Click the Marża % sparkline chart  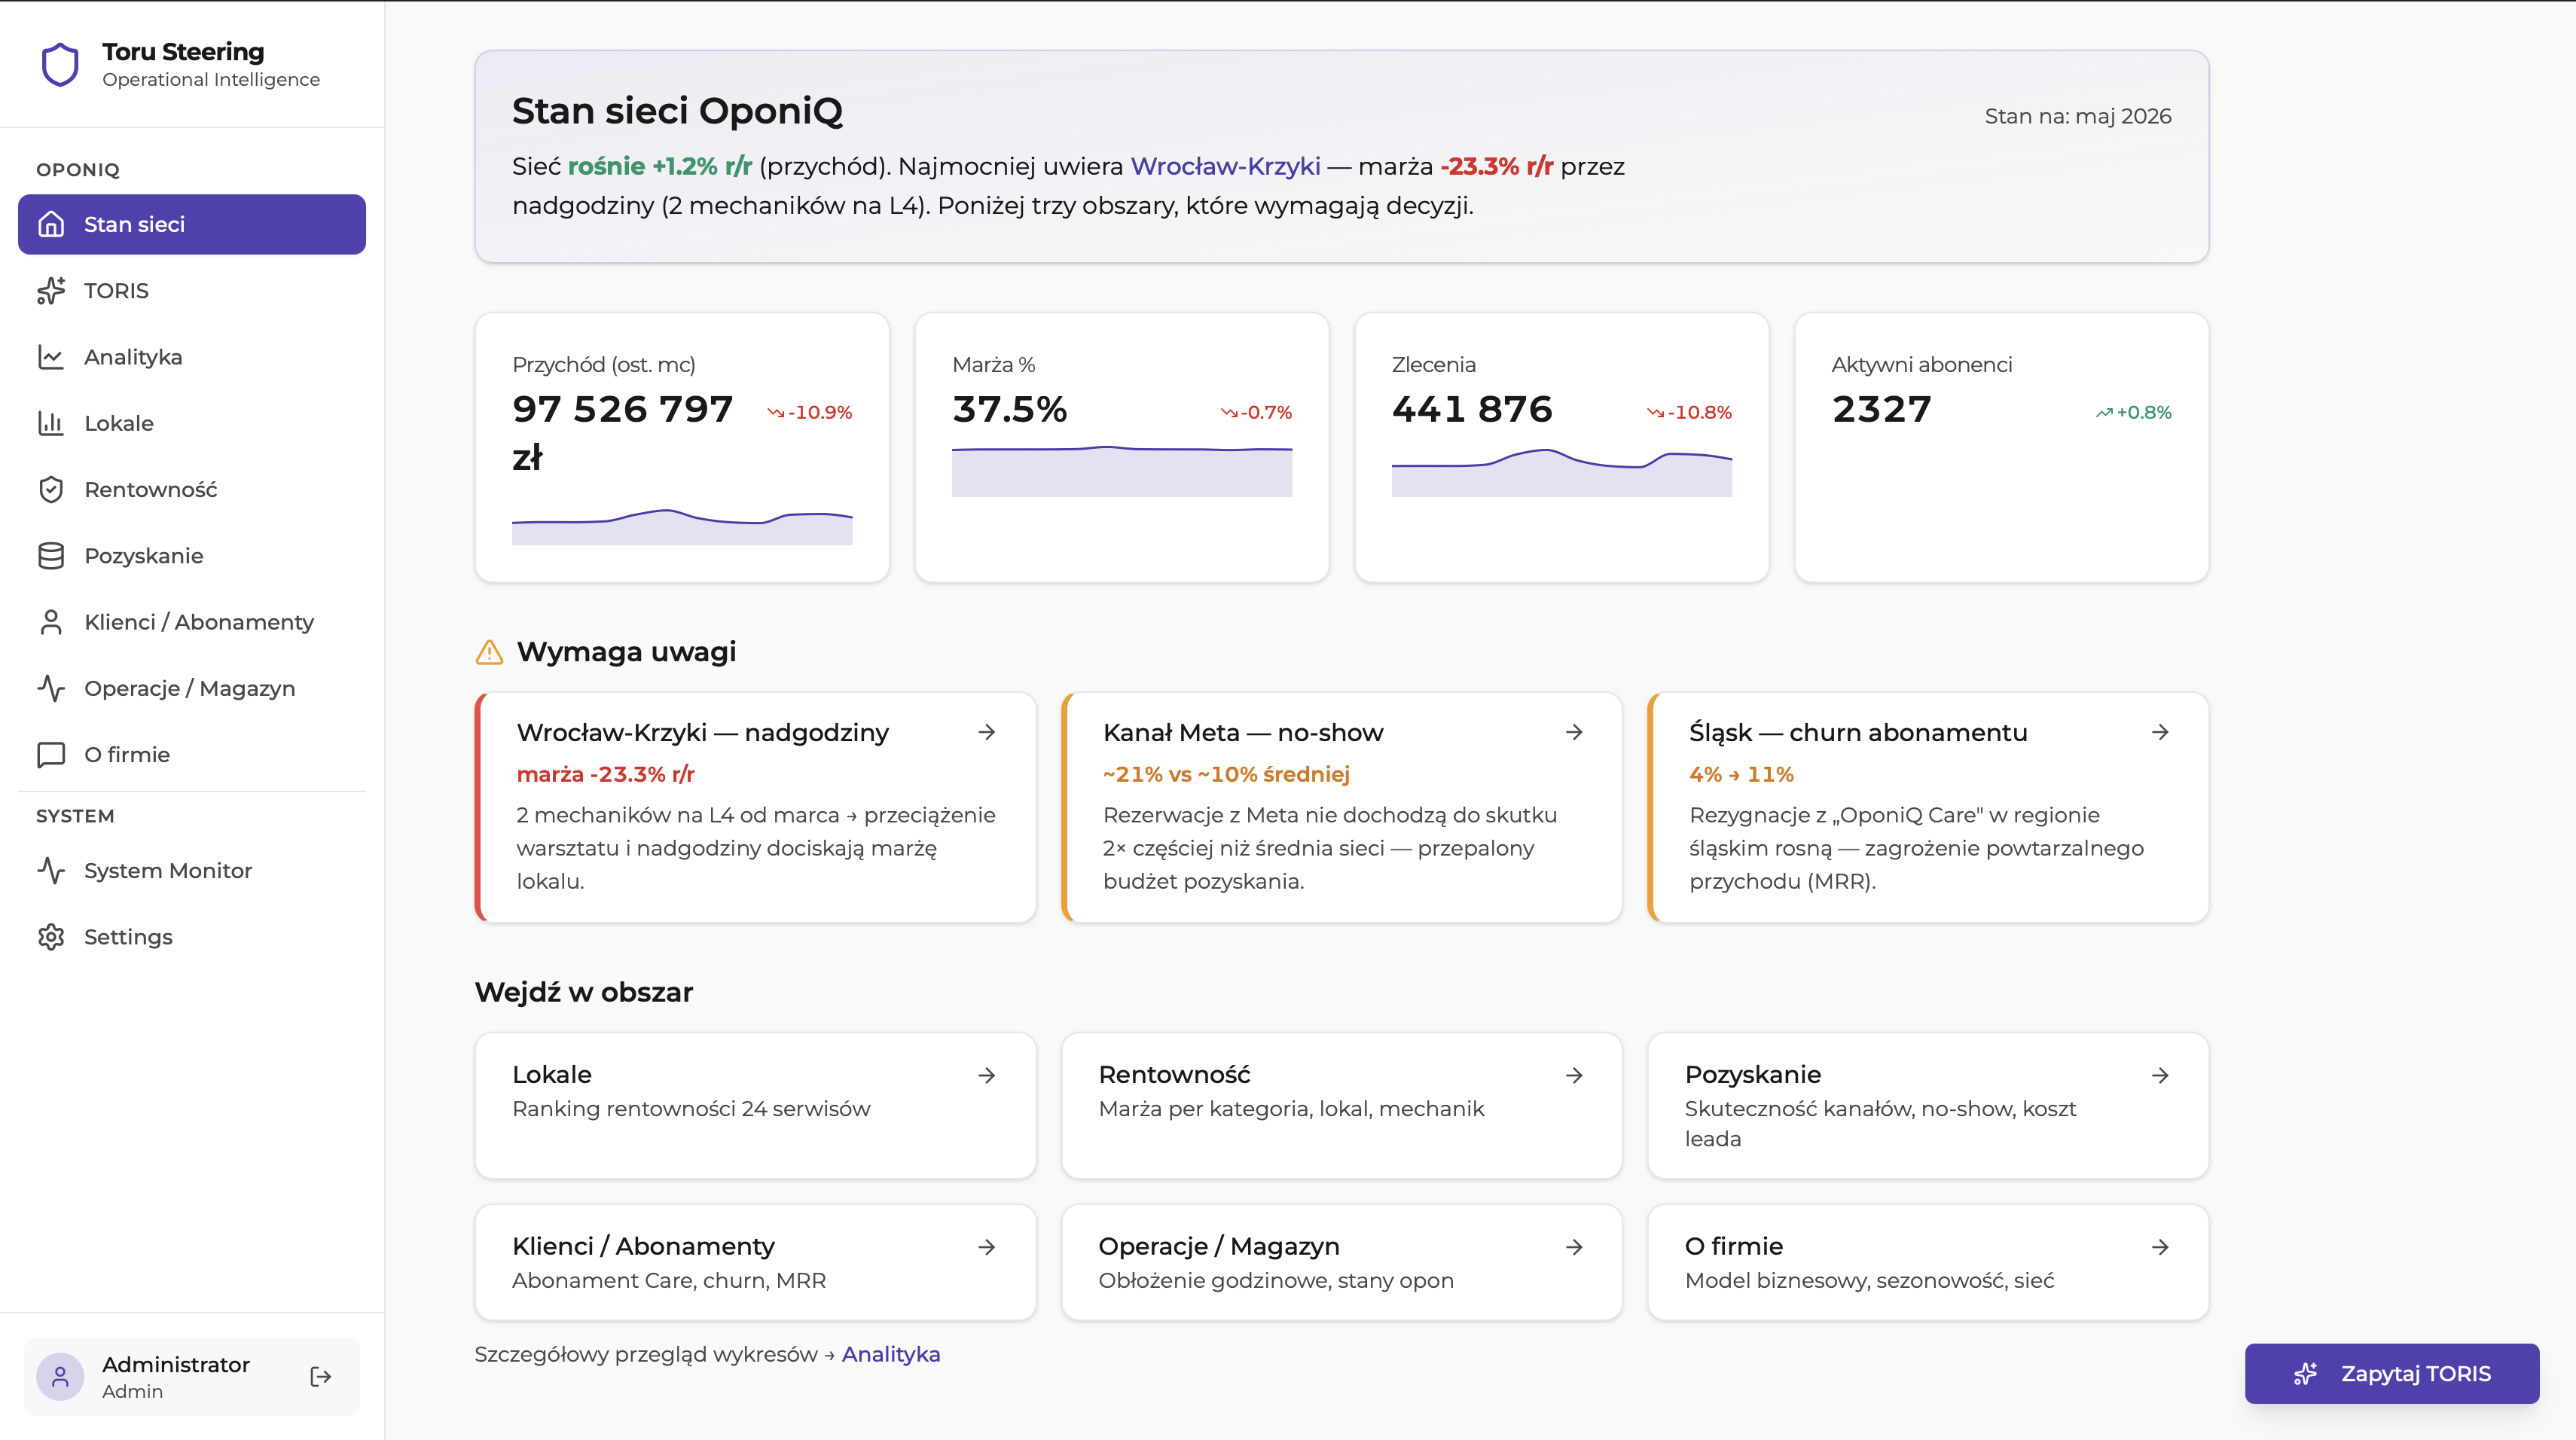click(1122, 471)
